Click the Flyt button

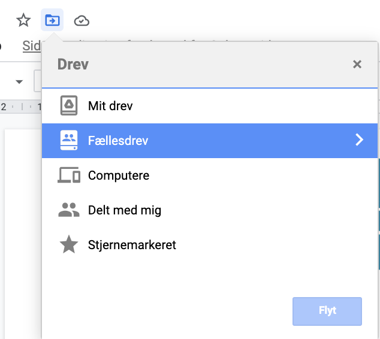[327, 311]
